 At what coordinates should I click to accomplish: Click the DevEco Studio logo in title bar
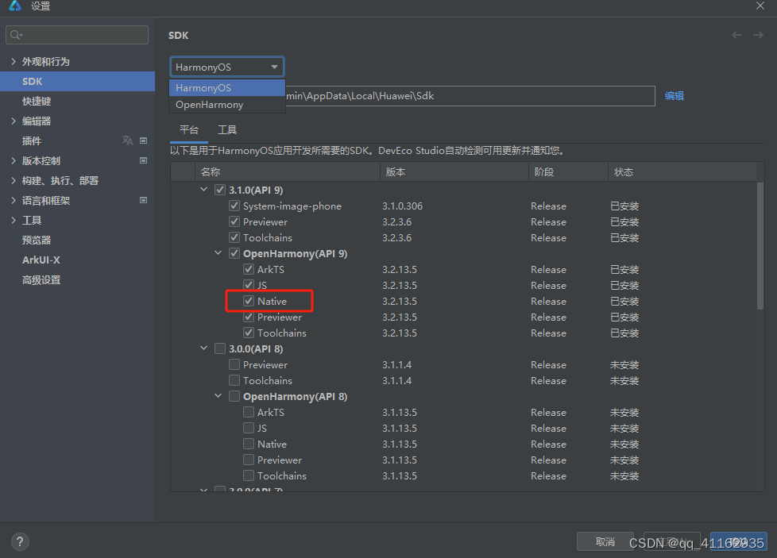point(15,6)
